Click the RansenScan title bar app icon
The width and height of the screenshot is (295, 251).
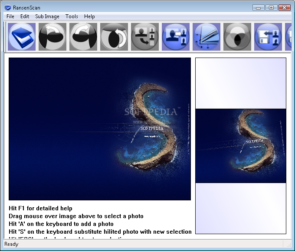8,8
